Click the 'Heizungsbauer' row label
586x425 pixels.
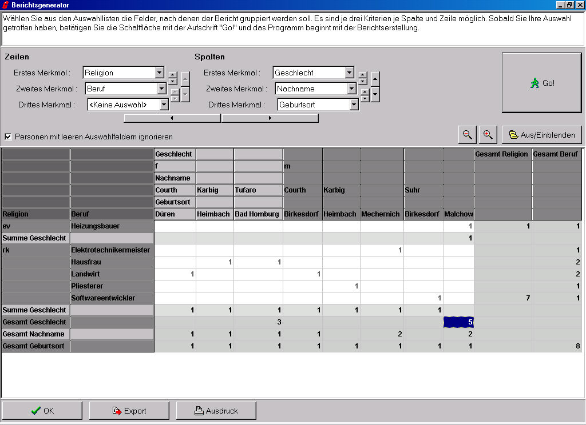[x=112, y=226]
